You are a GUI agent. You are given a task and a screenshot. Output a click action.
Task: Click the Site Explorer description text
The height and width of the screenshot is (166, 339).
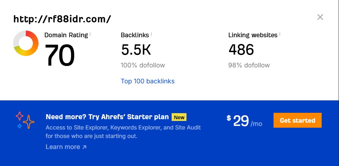click(123, 132)
